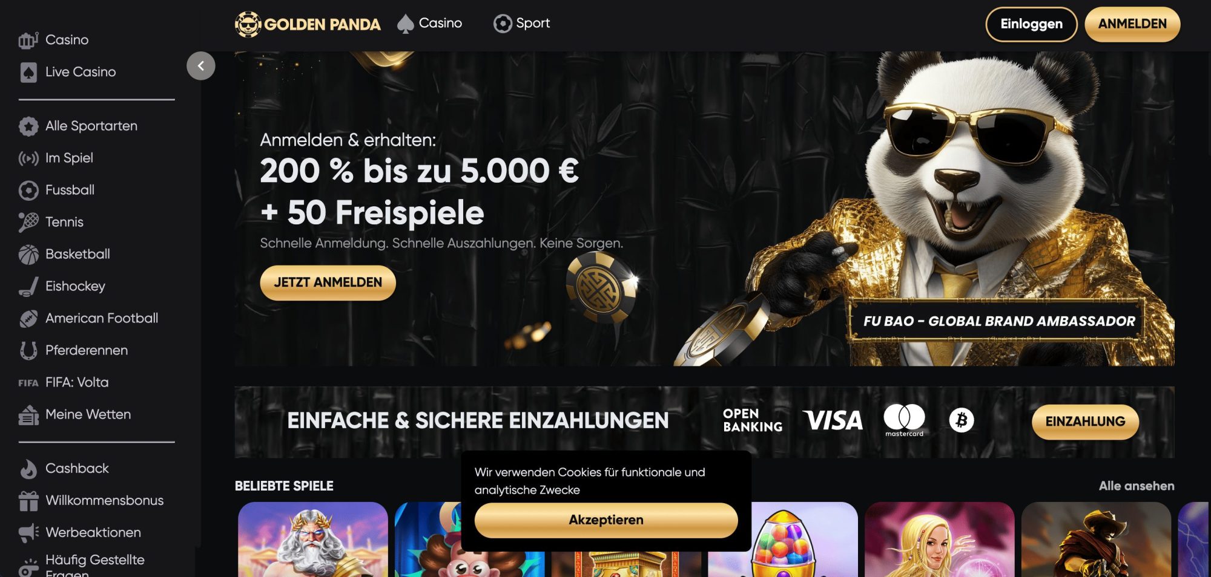Accept cookies with the Akzeptieren button

coord(606,520)
